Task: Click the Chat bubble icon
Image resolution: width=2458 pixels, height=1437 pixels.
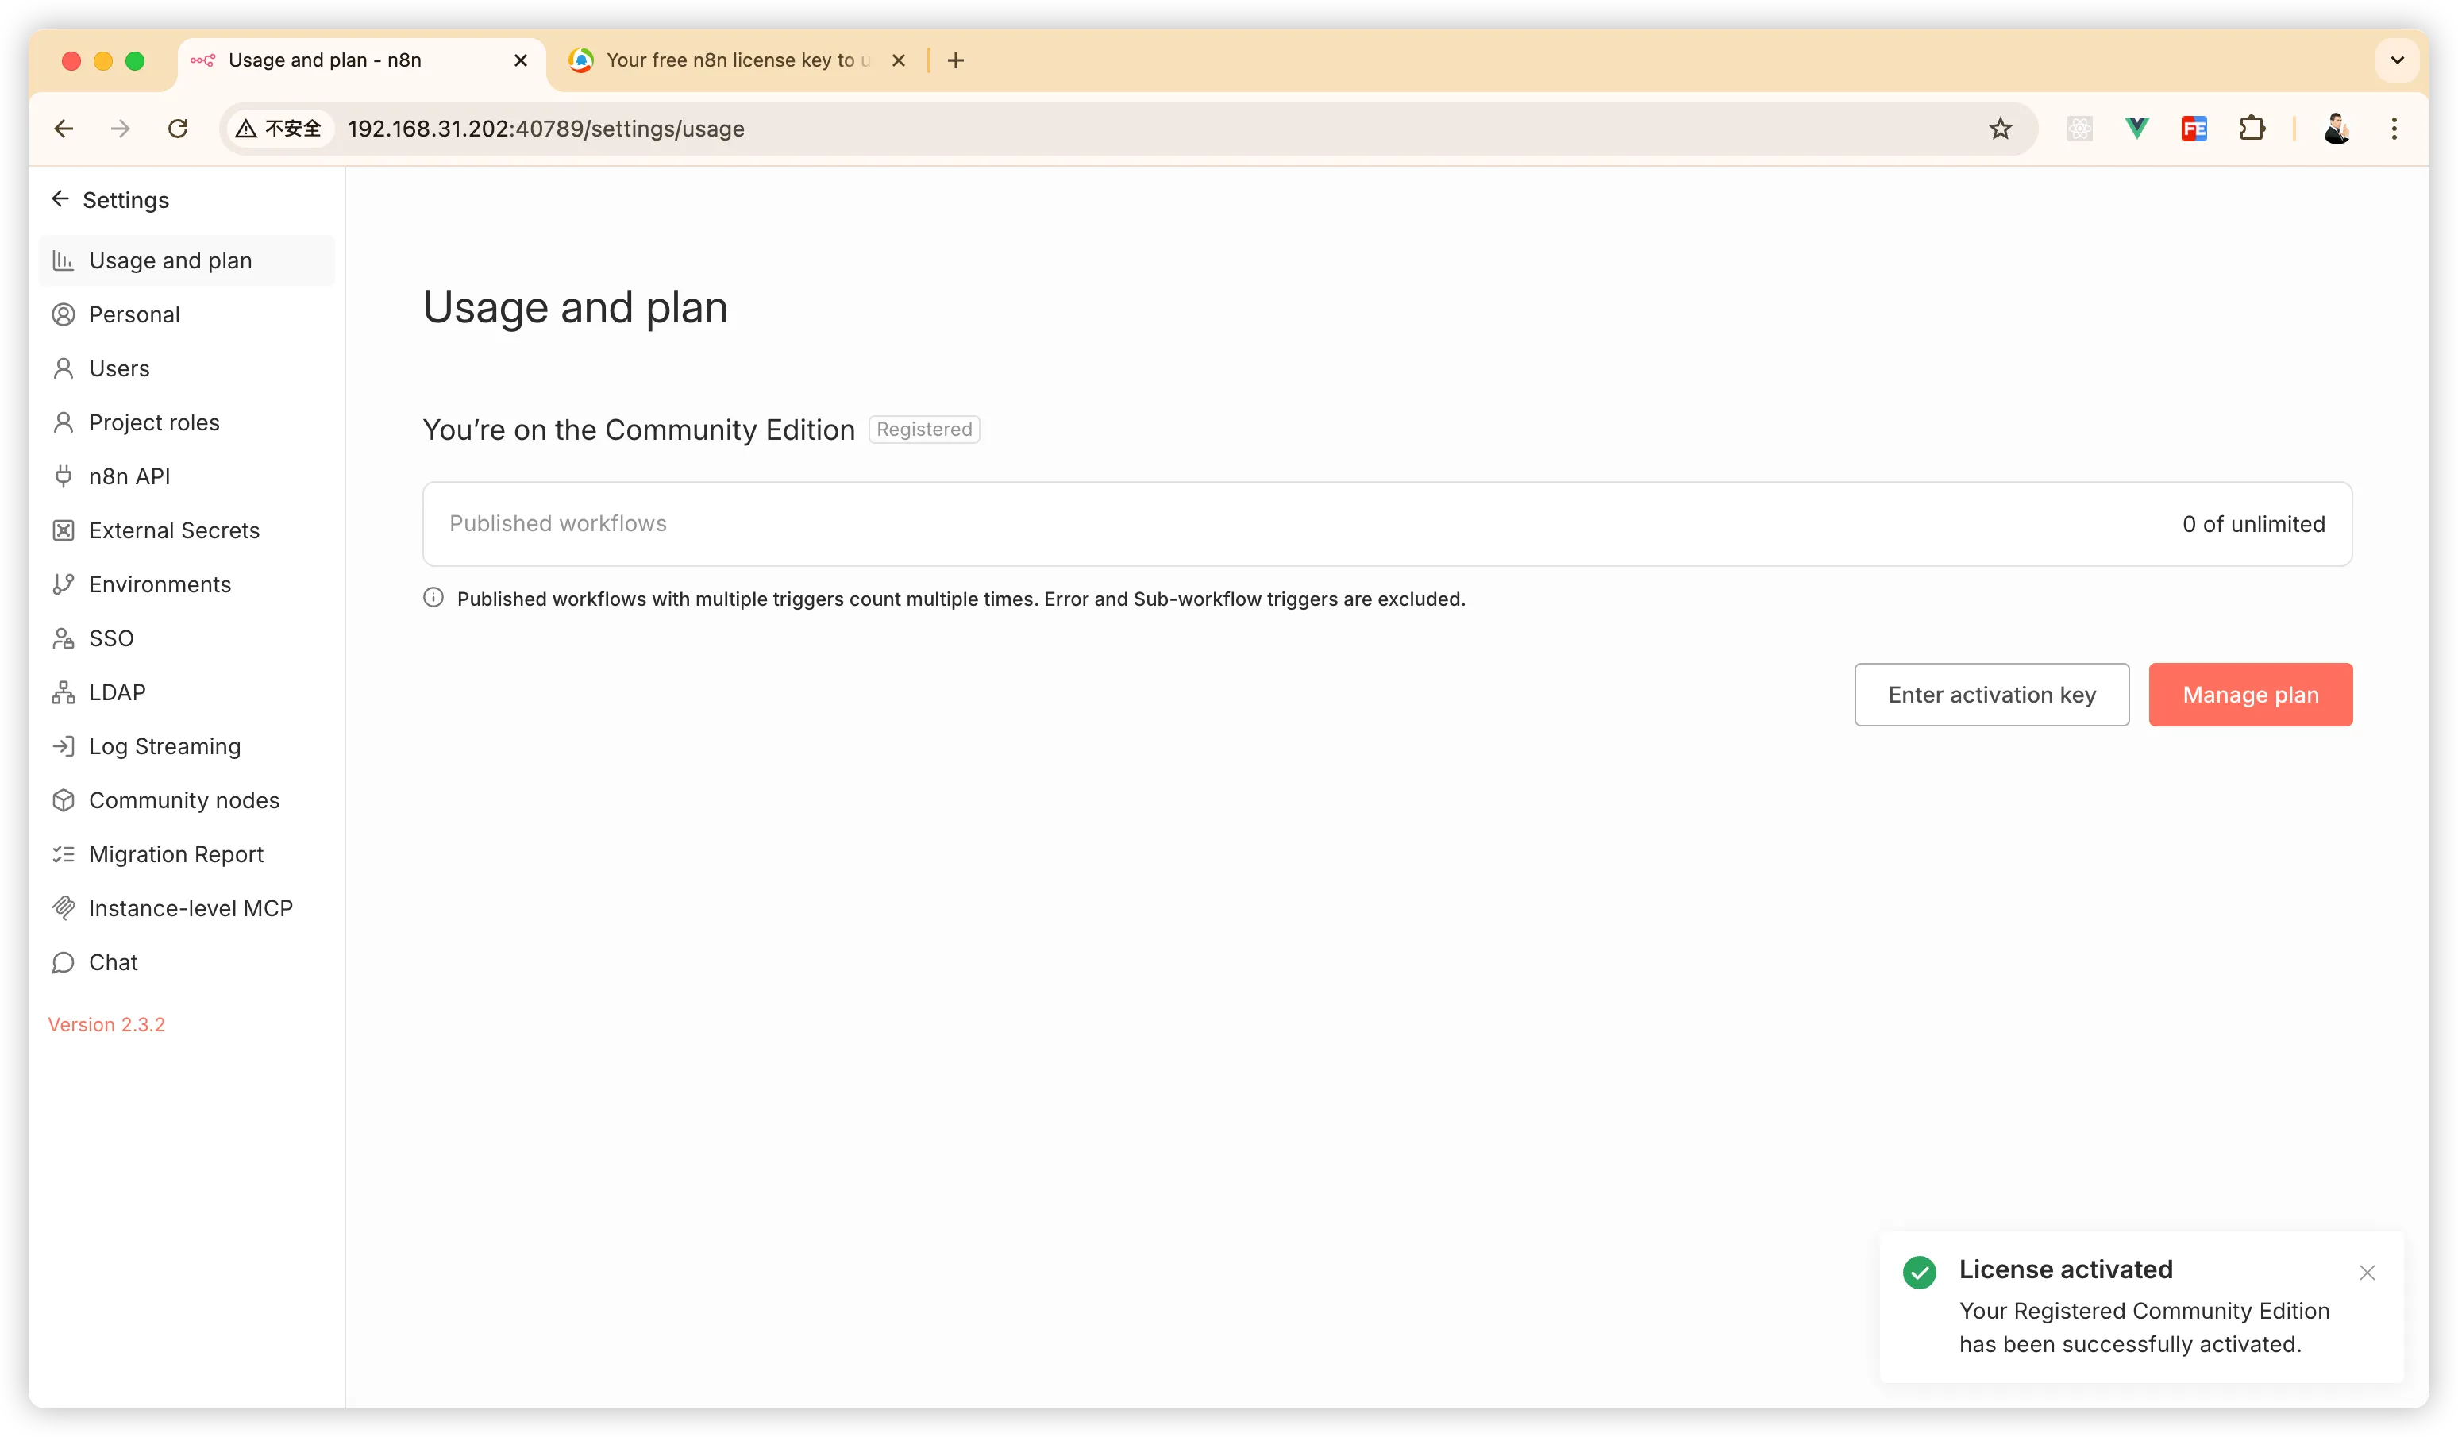Action: pyautogui.click(x=64, y=962)
